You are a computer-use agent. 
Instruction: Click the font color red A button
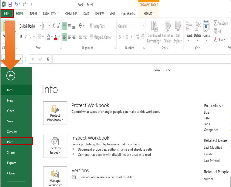(56, 37)
